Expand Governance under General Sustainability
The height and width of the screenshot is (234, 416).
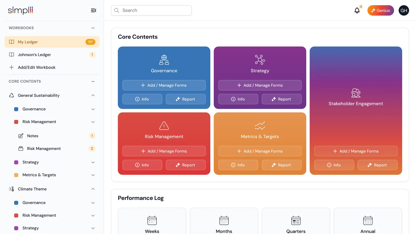pyautogui.click(x=93, y=109)
